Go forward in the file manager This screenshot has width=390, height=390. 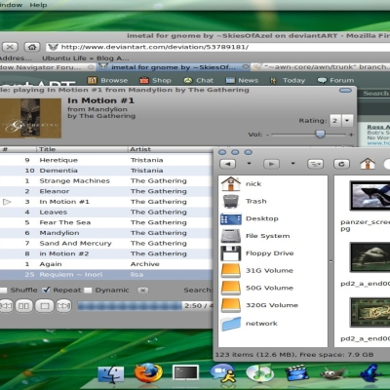point(272,164)
